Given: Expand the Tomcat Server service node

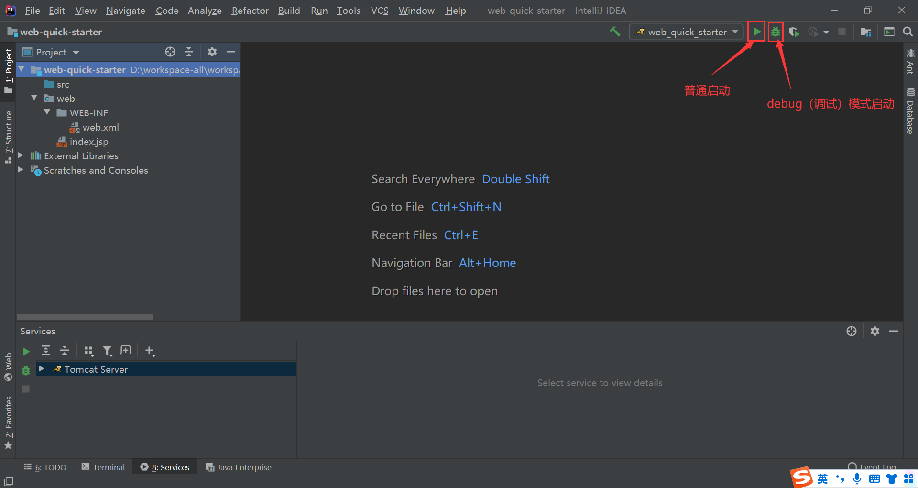Looking at the screenshot, I should pos(42,369).
